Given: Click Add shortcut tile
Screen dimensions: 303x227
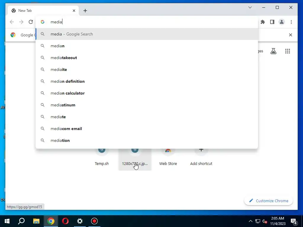Looking at the screenshot, I should point(201,159).
